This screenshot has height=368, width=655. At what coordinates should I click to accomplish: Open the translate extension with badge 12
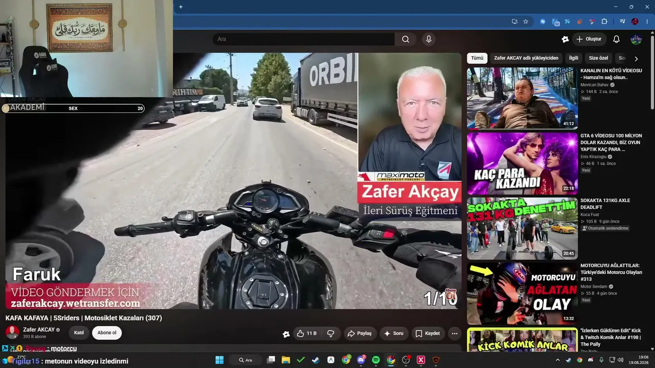point(556,21)
